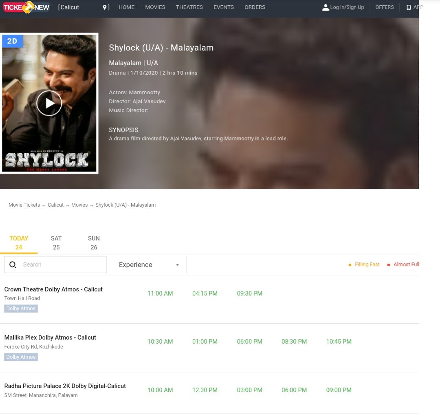440x419 pixels.
Task: Book Radha Picture Palace 10:00 AM show
Action: pos(160,390)
